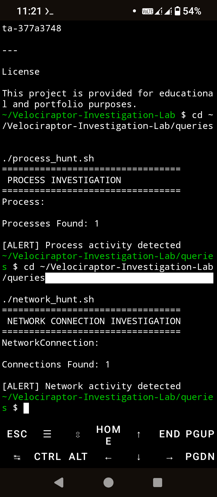The image size is (217, 497).
Task: Tap the ESC extra key
Action: click(x=17, y=434)
